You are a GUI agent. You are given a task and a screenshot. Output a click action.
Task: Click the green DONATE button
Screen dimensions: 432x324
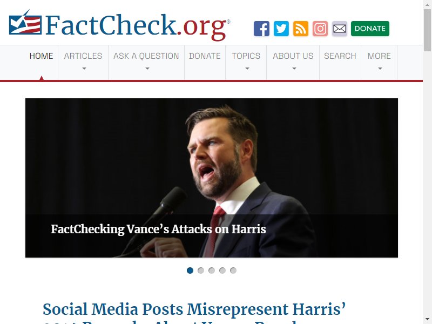point(370,29)
